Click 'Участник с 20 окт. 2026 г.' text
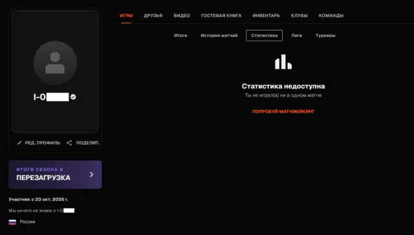 pyautogui.click(x=39, y=199)
